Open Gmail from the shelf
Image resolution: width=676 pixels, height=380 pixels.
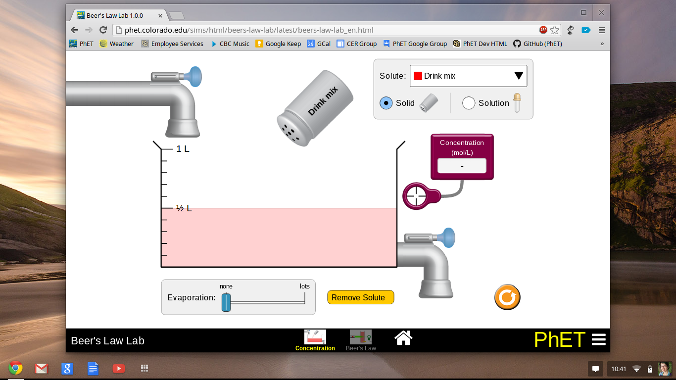[42, 368]
